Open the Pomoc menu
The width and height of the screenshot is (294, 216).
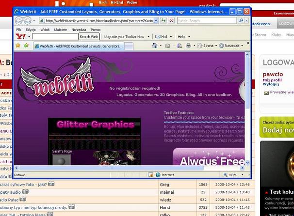96,30
